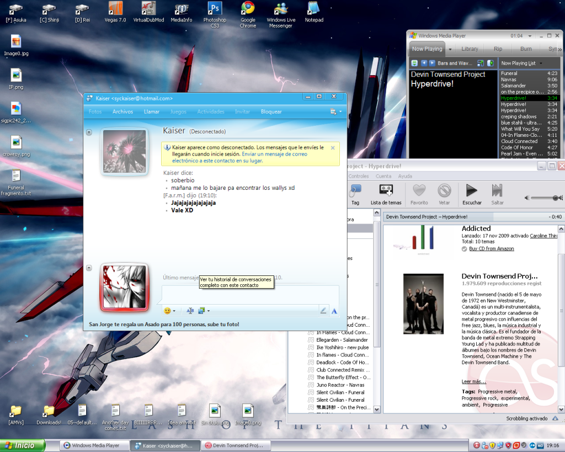Click the VirtualDubMod desktop icon
The height and width of the screenshot is (452, 565).
pyautogui.click(x=148, y=12)
